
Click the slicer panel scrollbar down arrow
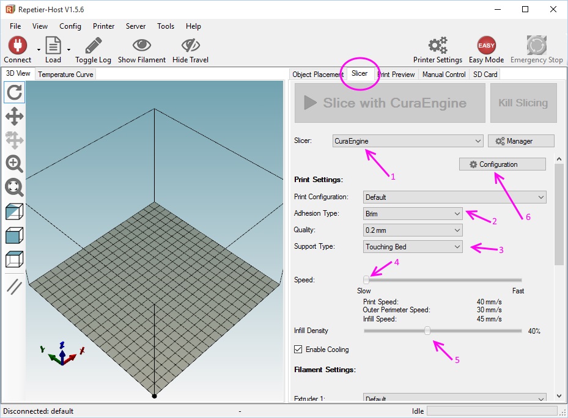(559, 396)
